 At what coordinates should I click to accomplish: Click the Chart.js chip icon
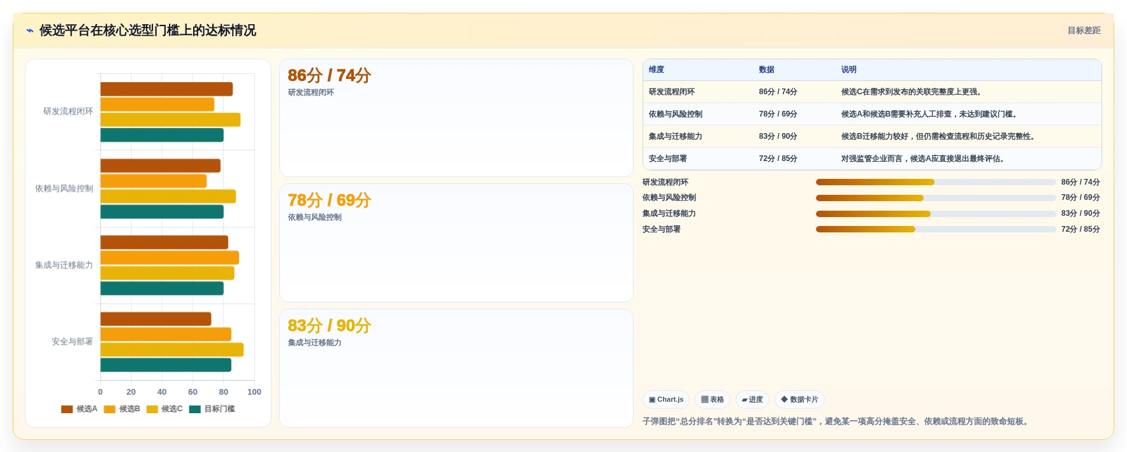pyautogui.click(x=652, y=400)
